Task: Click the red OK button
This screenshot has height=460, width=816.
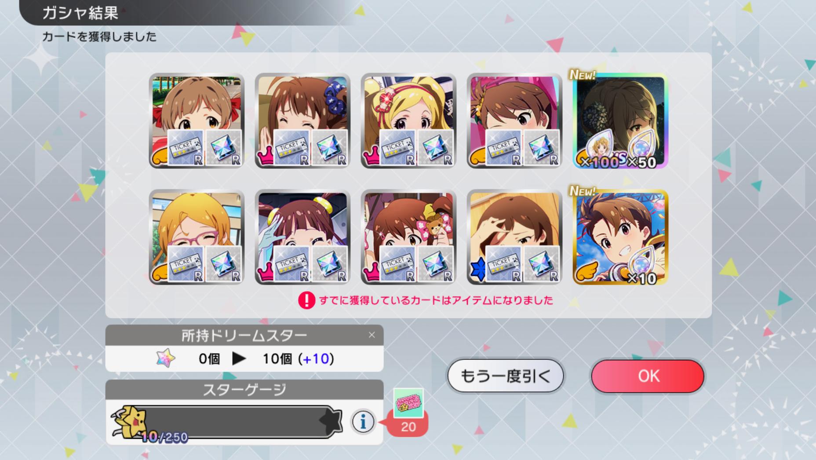Action: click(x=648, y=376)
